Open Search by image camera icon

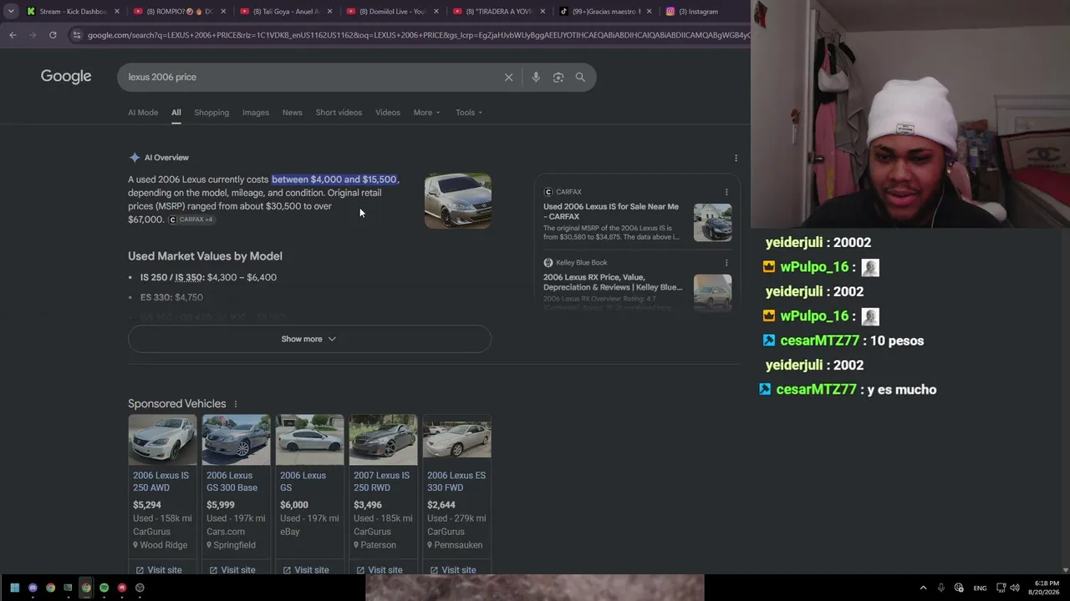(x=558, y=77)
